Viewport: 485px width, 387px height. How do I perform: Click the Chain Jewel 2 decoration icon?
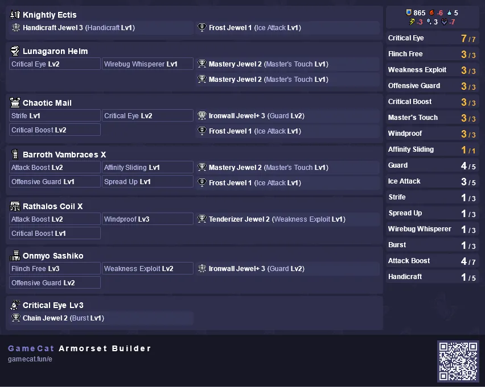[16, 318]
